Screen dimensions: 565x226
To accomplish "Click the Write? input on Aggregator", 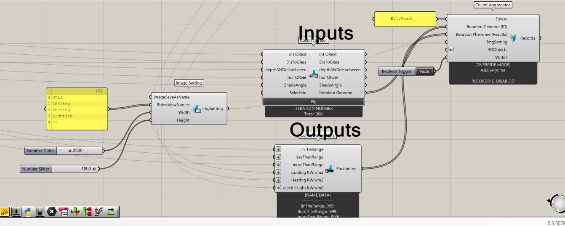I will [x=501, y=58].
